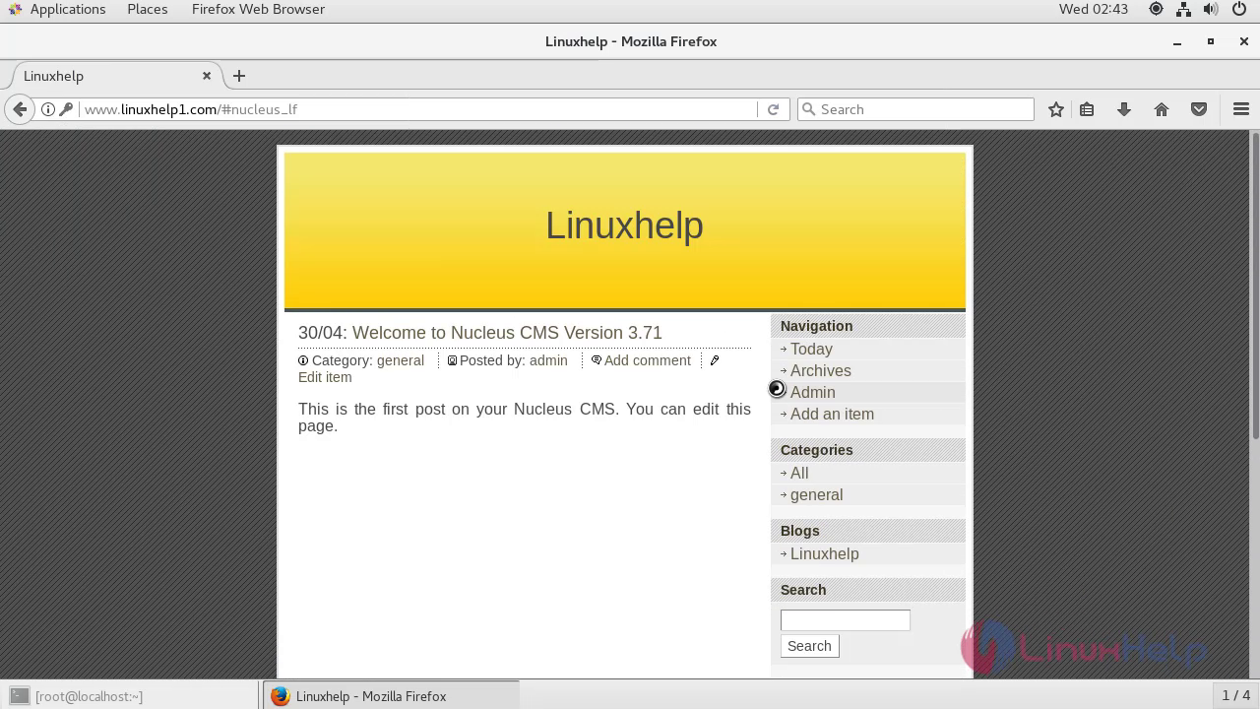Show All categories
Viewport: 1260px width, 709px height.
click(x=799, y=473)
